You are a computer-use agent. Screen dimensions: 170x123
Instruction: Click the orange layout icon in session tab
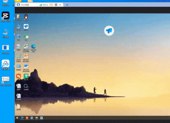click(51, 5)
